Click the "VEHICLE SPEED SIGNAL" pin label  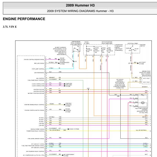[37, 129]
